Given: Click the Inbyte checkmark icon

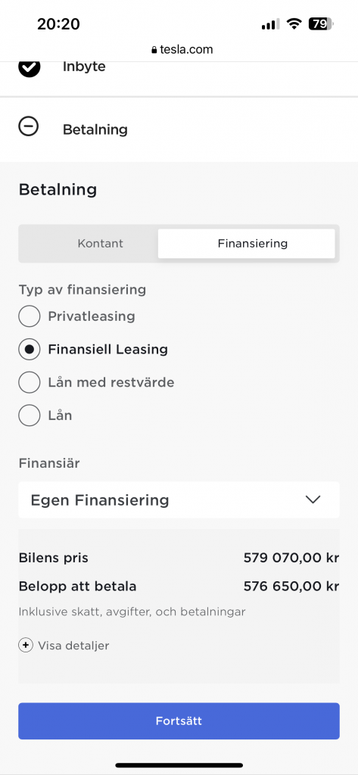Looking at the screenshot, I should [x=30, y=67].
